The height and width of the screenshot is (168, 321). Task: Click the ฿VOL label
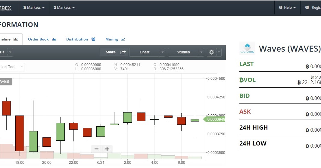coord(248,80)
